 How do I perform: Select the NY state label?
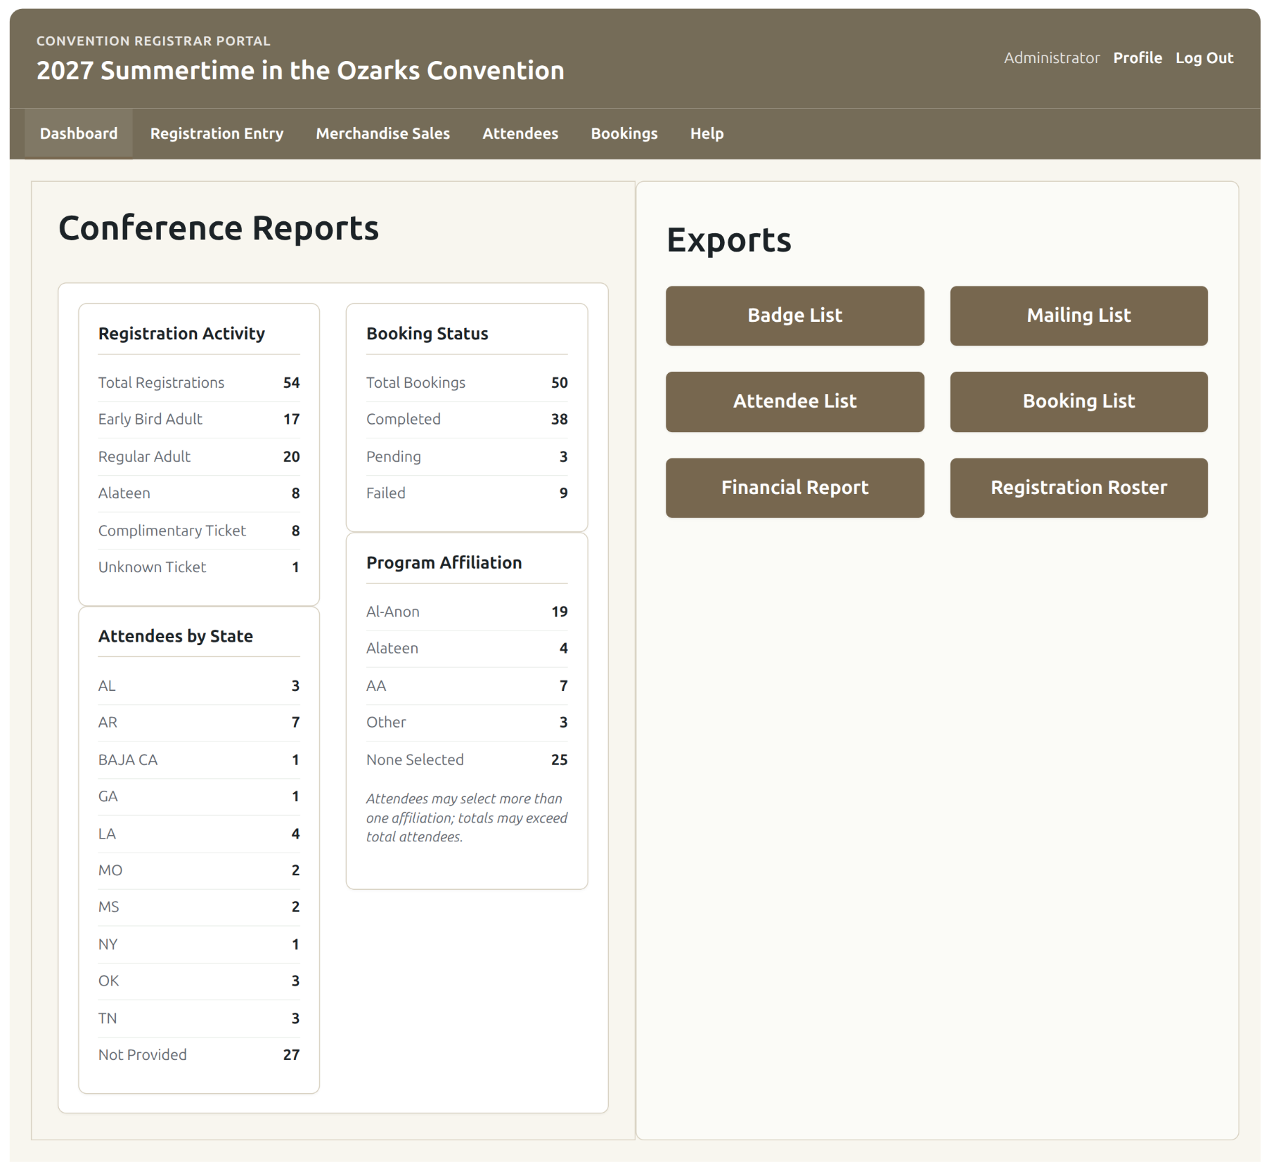pyautogui.click(x=108, y=945)
